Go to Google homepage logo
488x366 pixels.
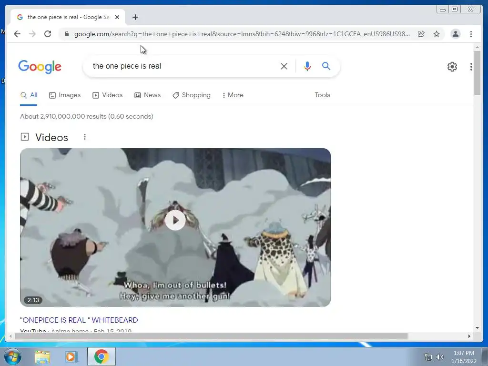[40, 67]
